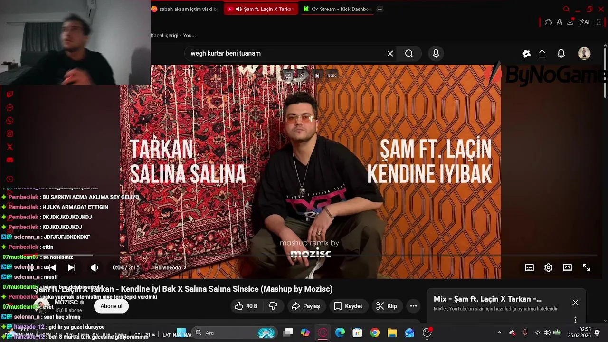Viewport: 608px width, 342px height.
Task: Open Opera AI assistant button
Action: click(584, 22)
